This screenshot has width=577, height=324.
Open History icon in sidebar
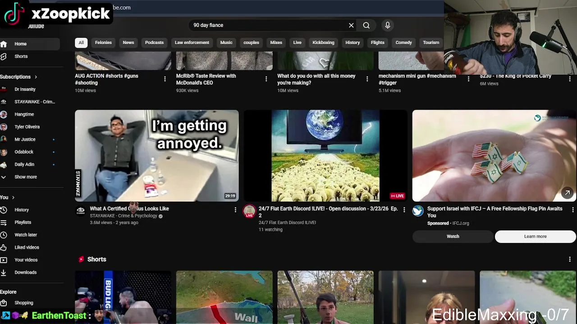pos(4,210)
